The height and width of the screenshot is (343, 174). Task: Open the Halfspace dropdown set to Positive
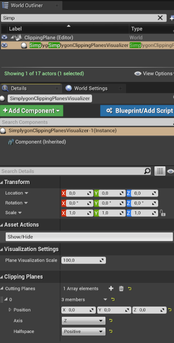(83, 332)
